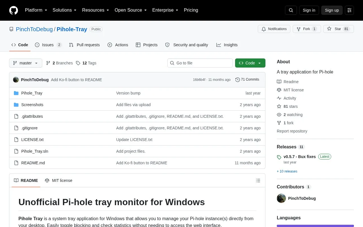The width and height of the screenshot is (363, 227).
Task: Open the Insights tab
Action: click(227, 45)
